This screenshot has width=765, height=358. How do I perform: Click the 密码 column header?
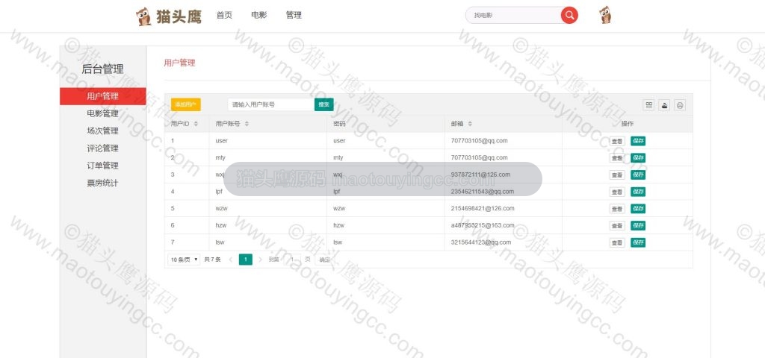click(x=339, y=124)
